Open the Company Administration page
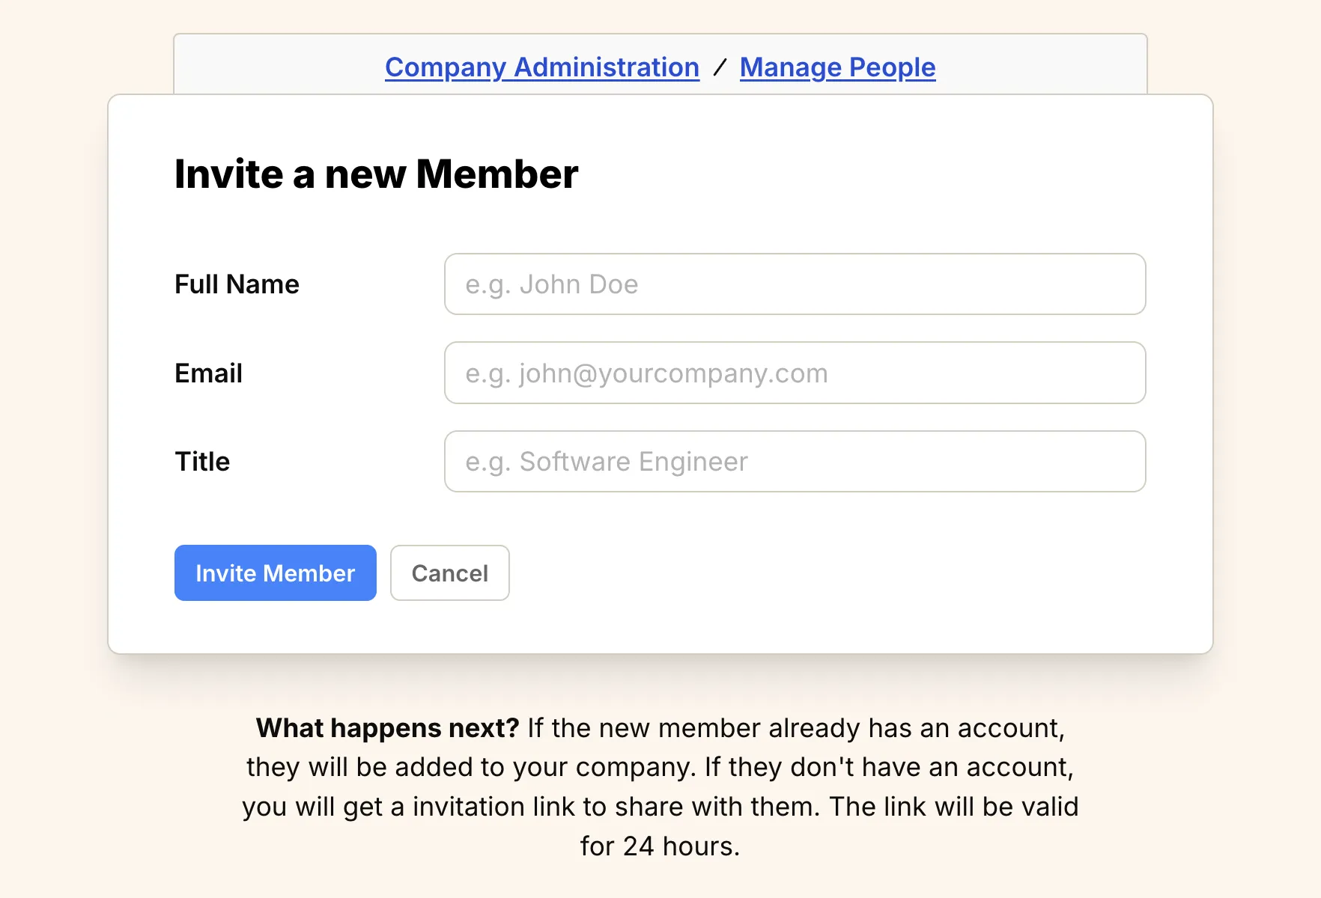1321x898 pixels. coord(541,67)
